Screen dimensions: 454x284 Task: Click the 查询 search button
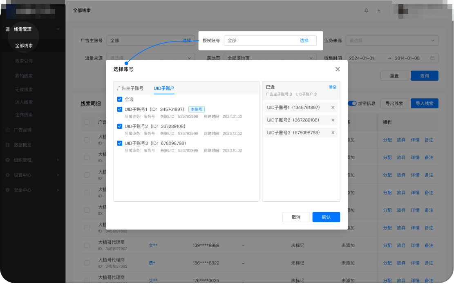pyautogui.click(x=424, y=76)
